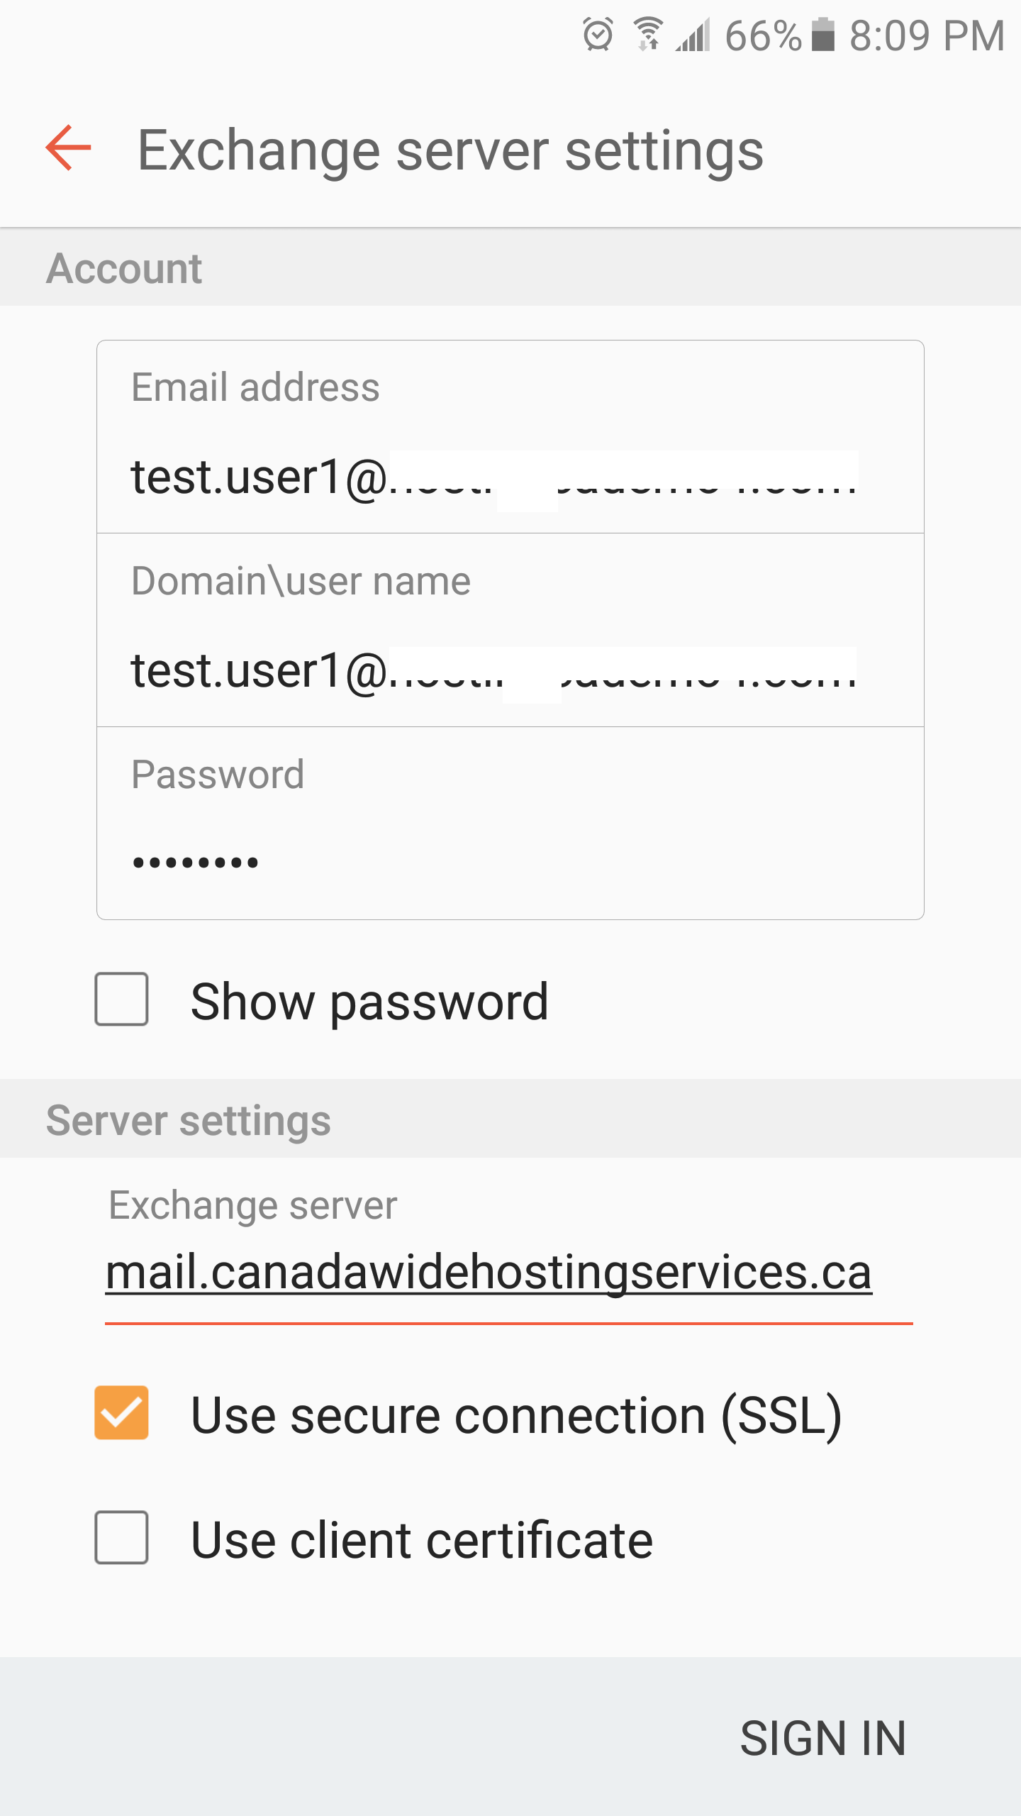Tap the alarm clock status icon
The width and height of the screenshot is (1021, 1816).
coord(596,34)
